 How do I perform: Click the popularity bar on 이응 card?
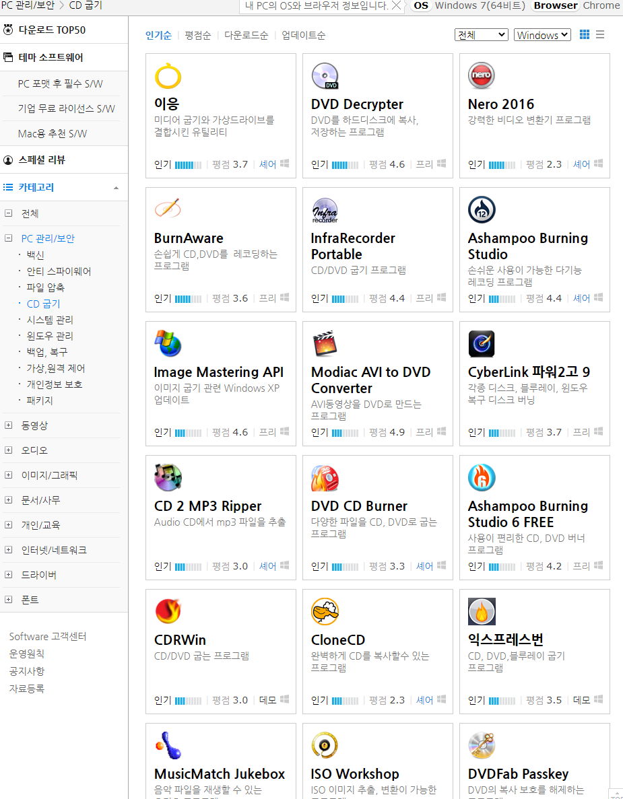point(188,165)
